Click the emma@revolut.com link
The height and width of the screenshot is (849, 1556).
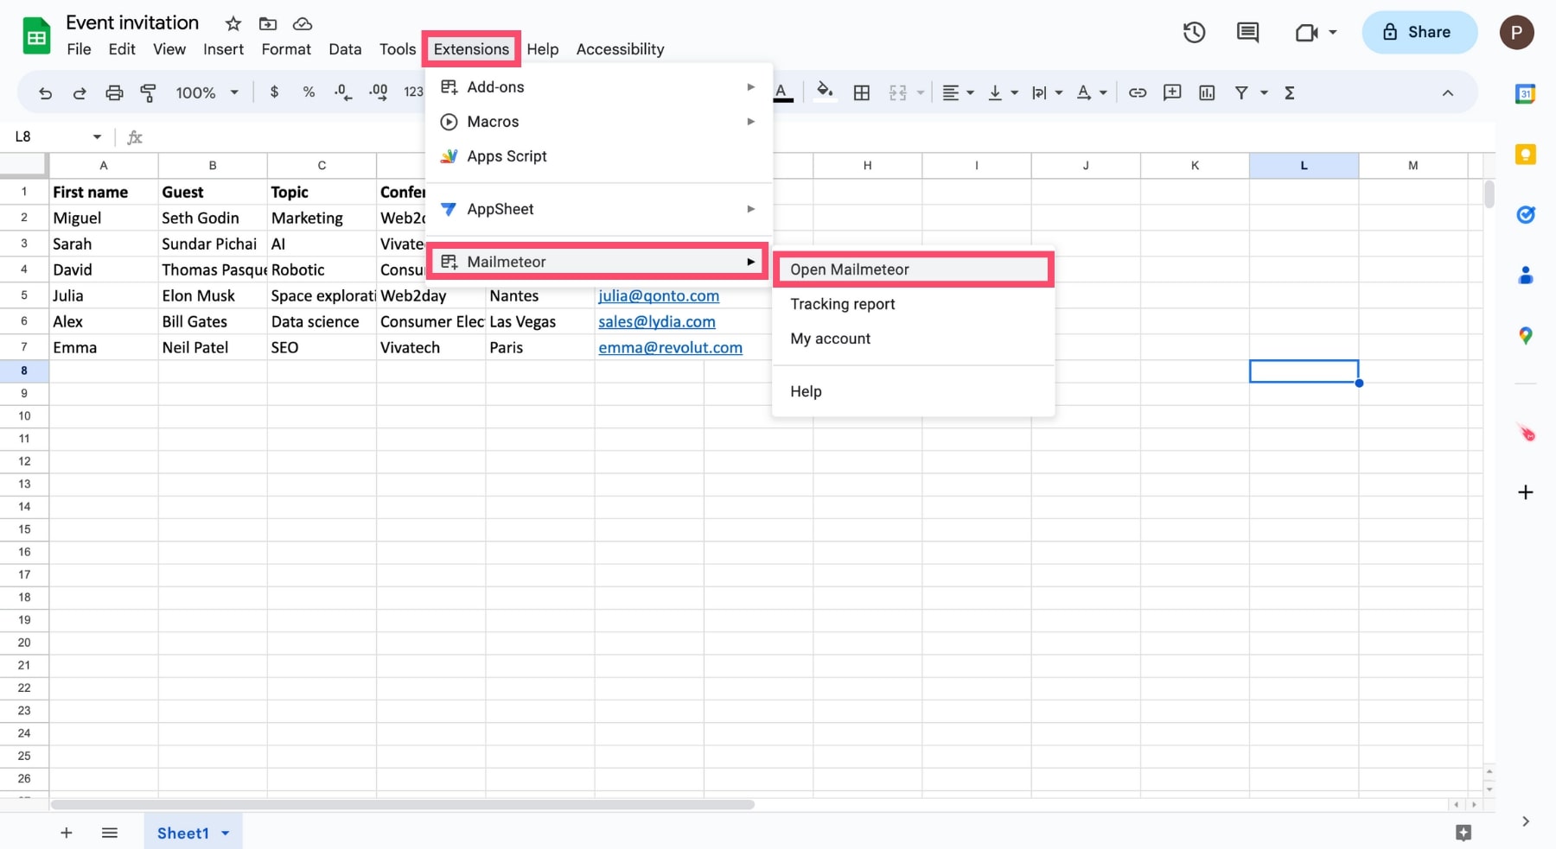point(670,347)
